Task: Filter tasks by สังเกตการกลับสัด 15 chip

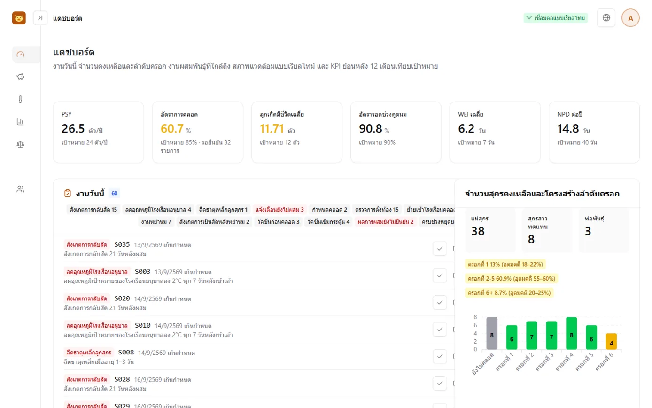Action: (93, 210)
